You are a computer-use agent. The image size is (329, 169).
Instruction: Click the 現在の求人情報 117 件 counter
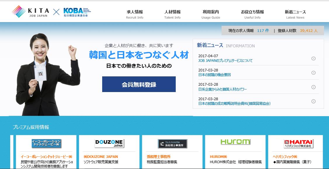(x=249, y=31)
